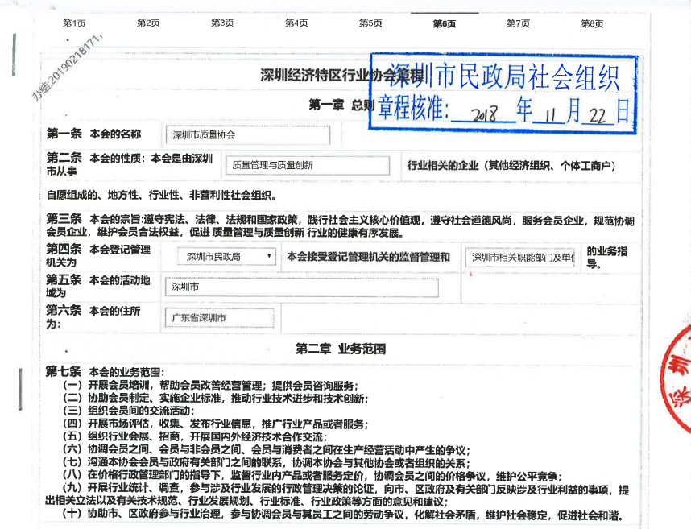The width and height of the screenshot is (691, 529).
Task: Click item (一) 开展会员培训
Action: coord(210,386)
